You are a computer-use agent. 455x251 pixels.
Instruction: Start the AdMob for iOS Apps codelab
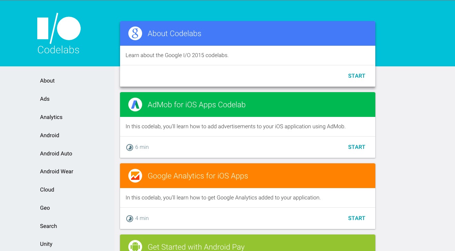pyautogui.click(x=356, y=147)
